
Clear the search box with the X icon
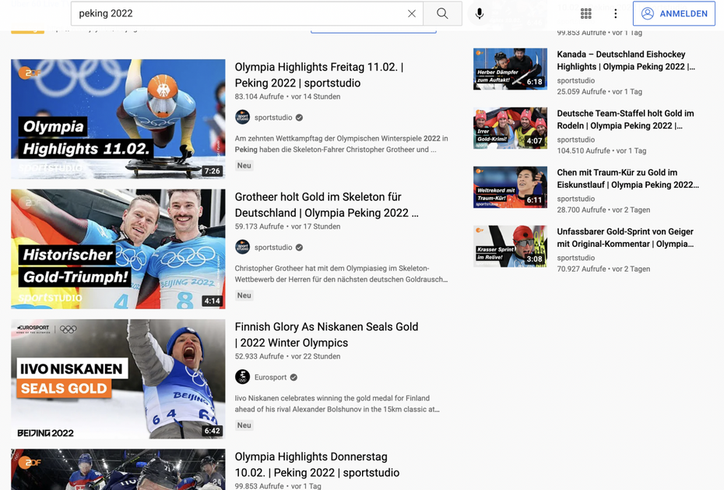[x=411, y=14]
